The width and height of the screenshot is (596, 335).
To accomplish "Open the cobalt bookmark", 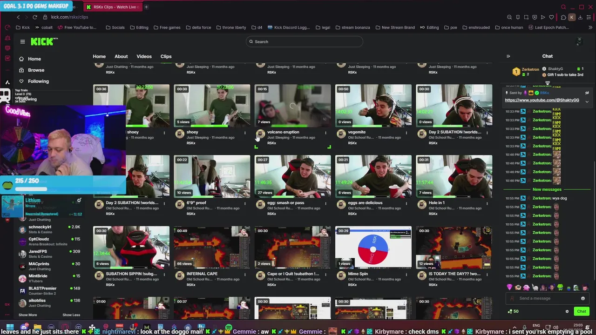I will point(44,27).
